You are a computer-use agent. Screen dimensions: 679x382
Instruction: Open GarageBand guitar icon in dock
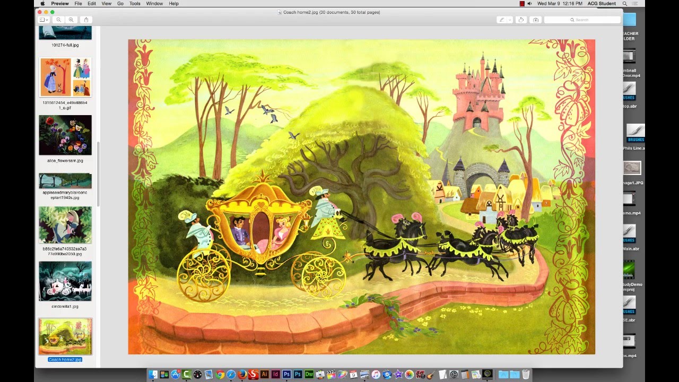(x=431, y=375)
